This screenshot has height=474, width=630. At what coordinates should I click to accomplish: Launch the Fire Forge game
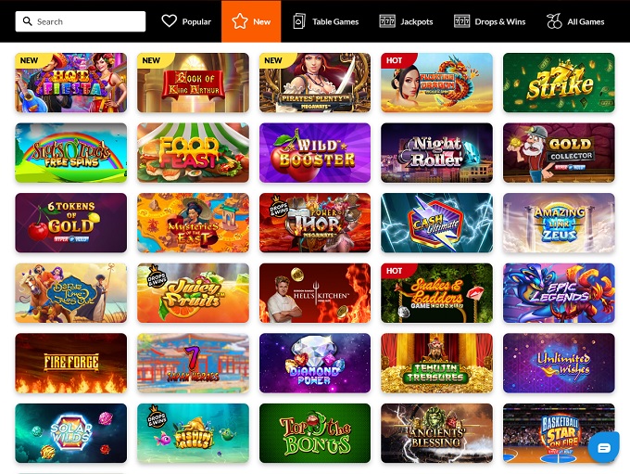point(71,363)
